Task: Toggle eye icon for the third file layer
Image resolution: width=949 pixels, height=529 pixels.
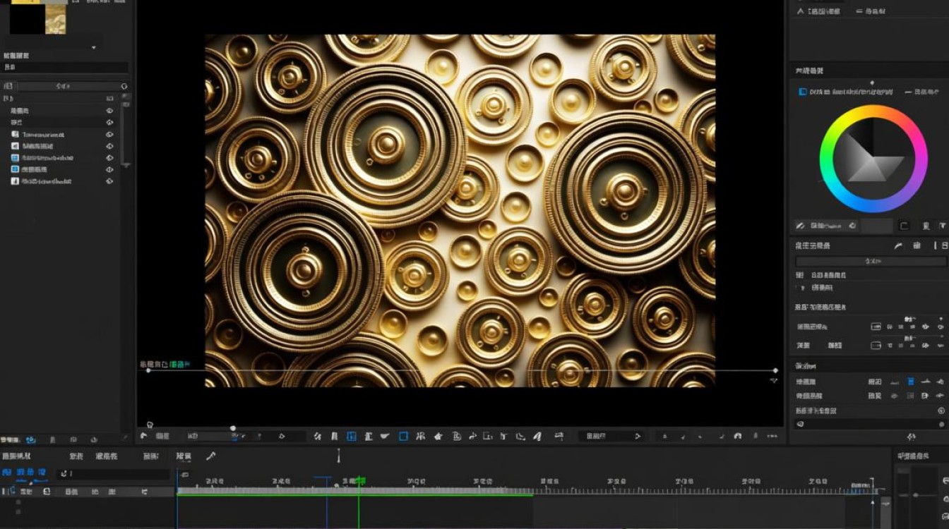Action: 109,158
